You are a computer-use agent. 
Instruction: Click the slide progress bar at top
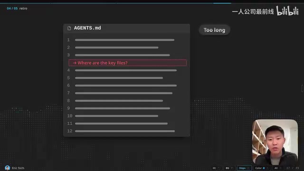coord(152,3)
